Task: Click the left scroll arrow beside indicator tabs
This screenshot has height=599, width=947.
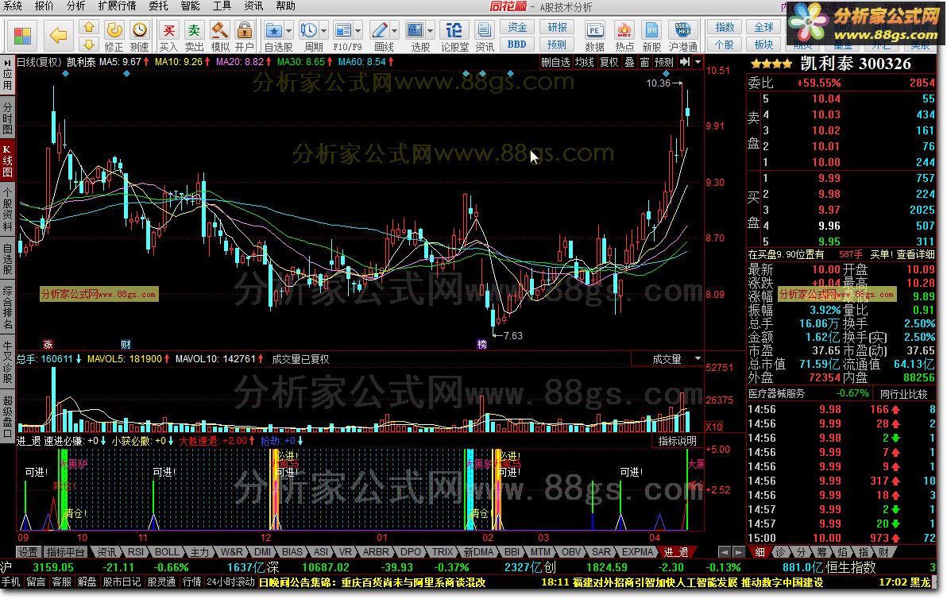Action: [724, 552]
